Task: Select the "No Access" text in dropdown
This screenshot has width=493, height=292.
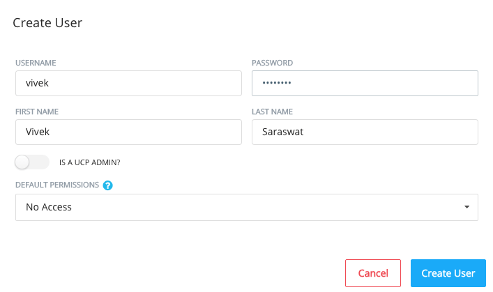Action: [x=49, y=207]
